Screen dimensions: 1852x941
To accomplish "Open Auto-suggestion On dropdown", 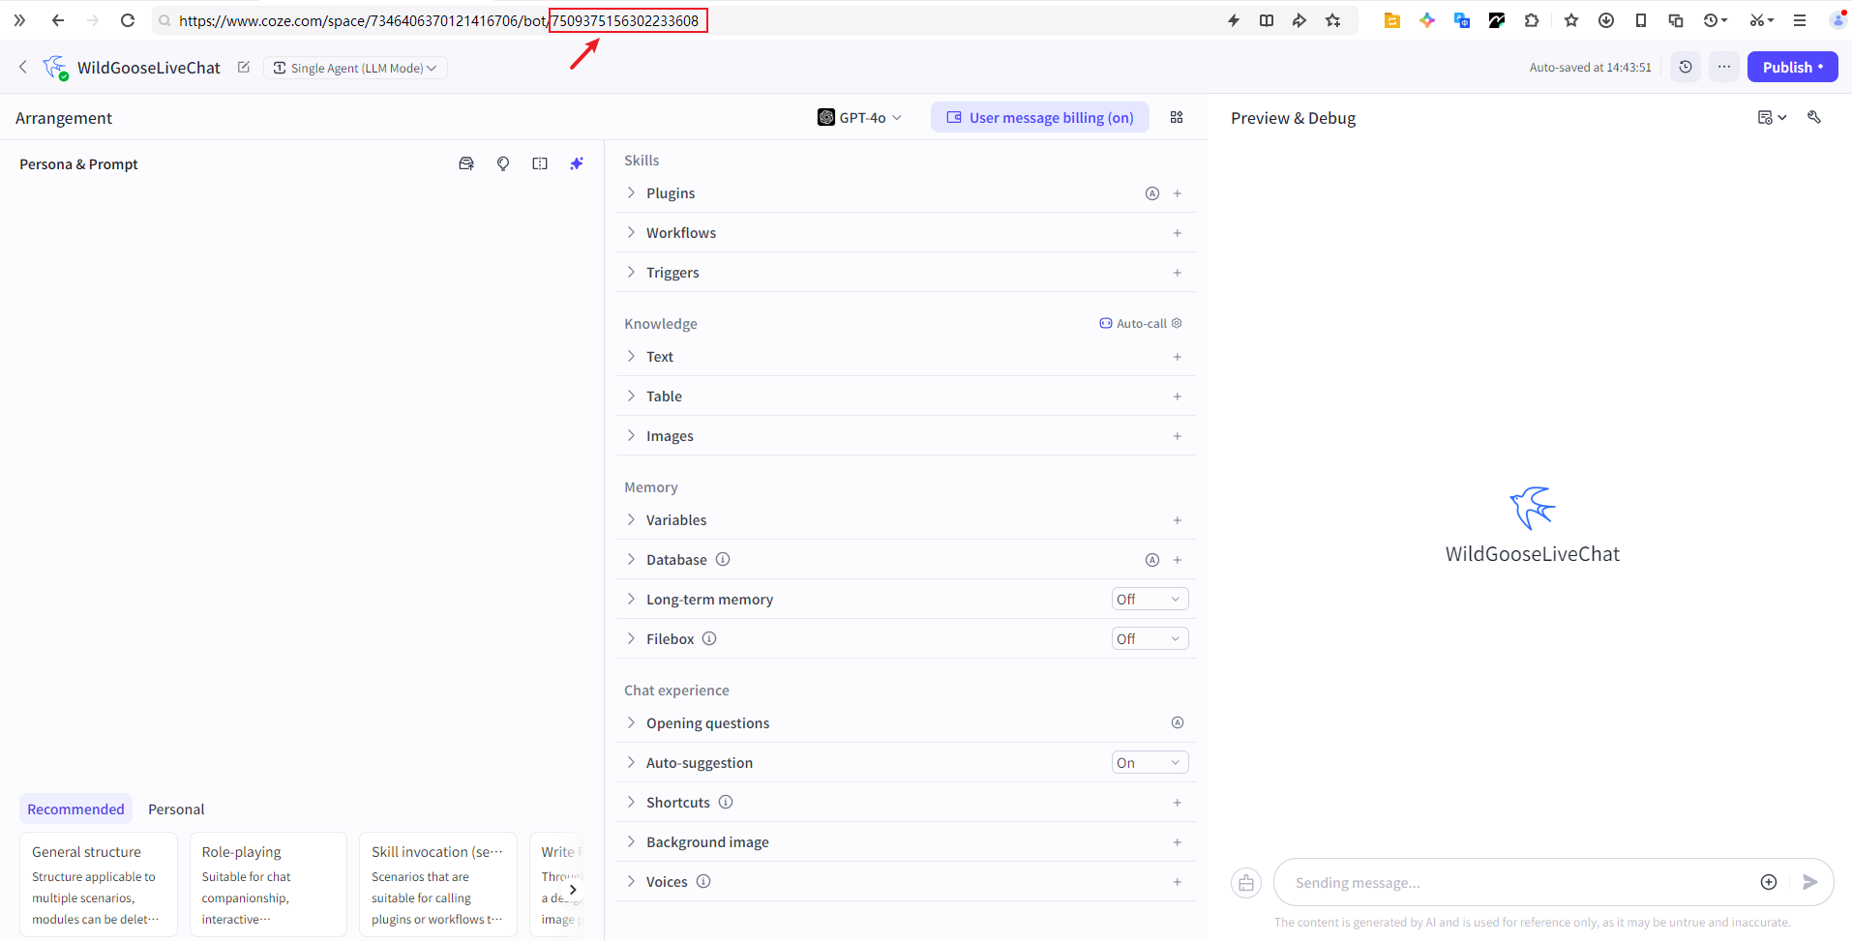I will 1150,763.
